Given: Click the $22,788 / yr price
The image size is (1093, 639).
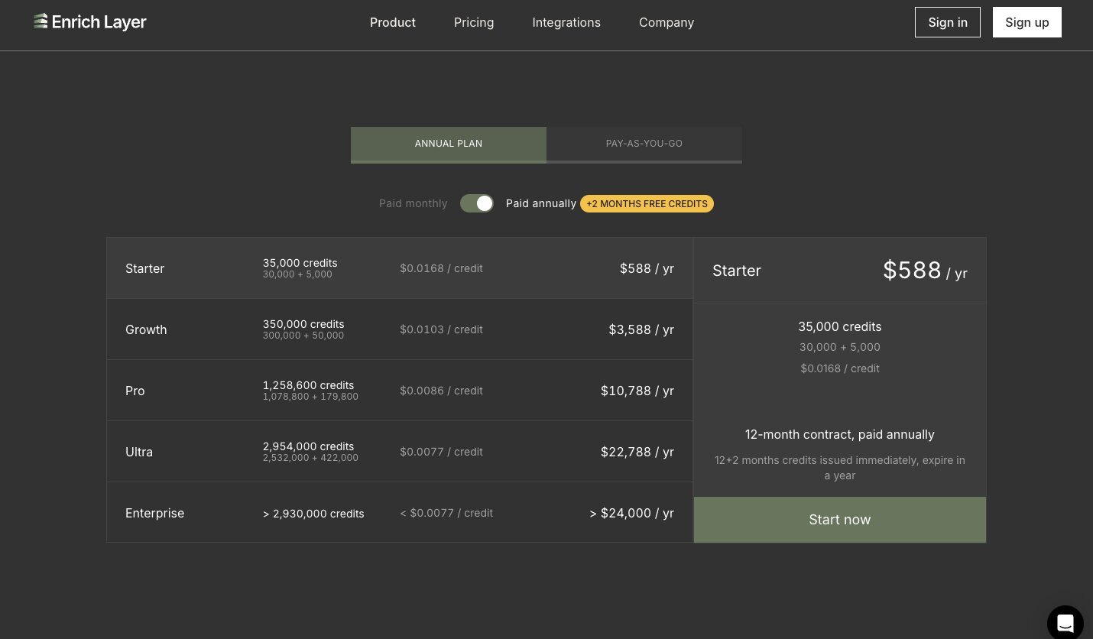Looking at the screenshot, I should click(x=637, y=452).
